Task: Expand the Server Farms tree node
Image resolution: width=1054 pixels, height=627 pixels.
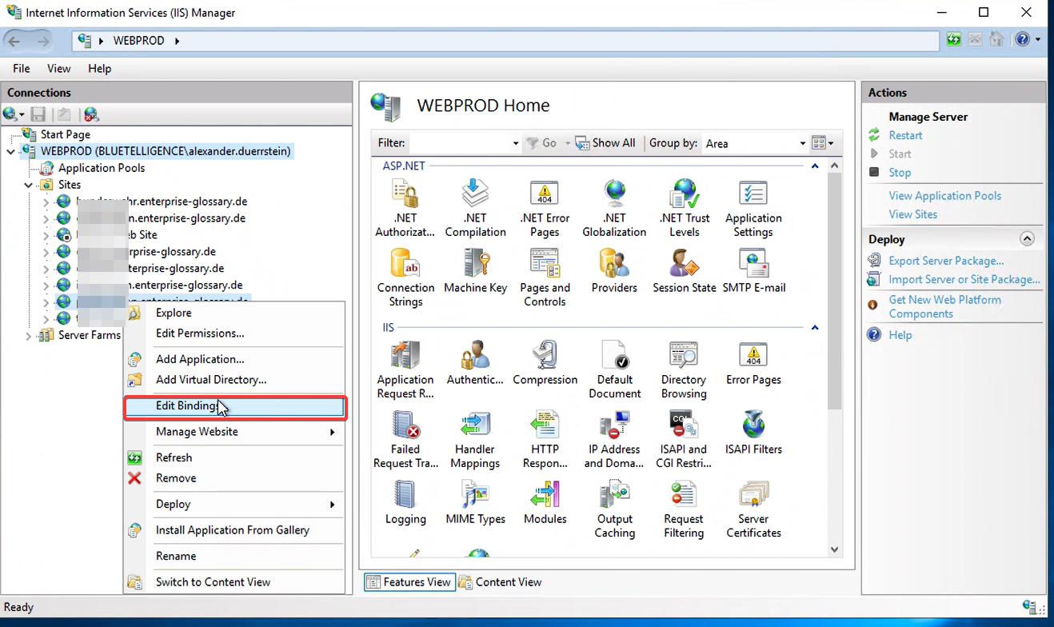Action: click(29, 336)
